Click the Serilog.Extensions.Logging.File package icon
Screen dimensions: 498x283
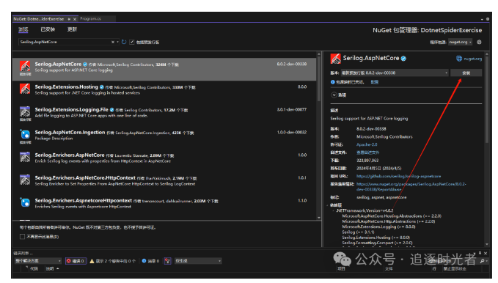pos(25,111)
